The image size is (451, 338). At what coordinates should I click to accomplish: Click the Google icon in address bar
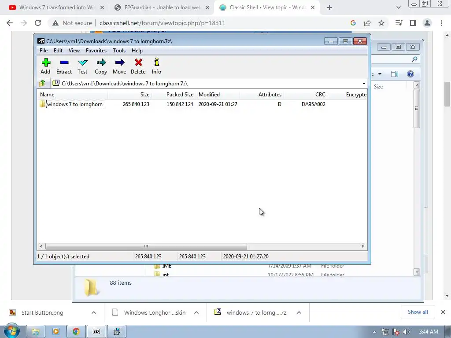(x=353, y=23)
